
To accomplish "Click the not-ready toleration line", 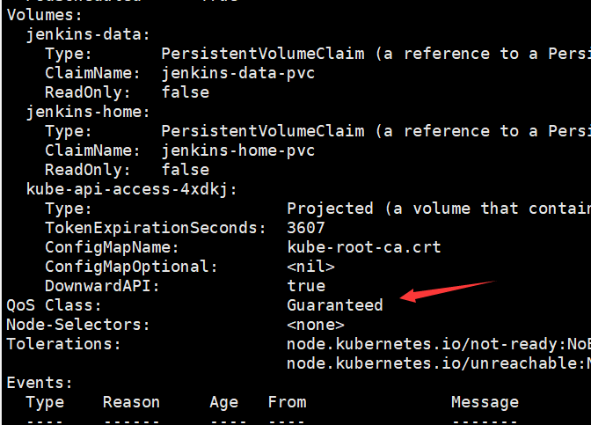I will click(x=438, y=344).
